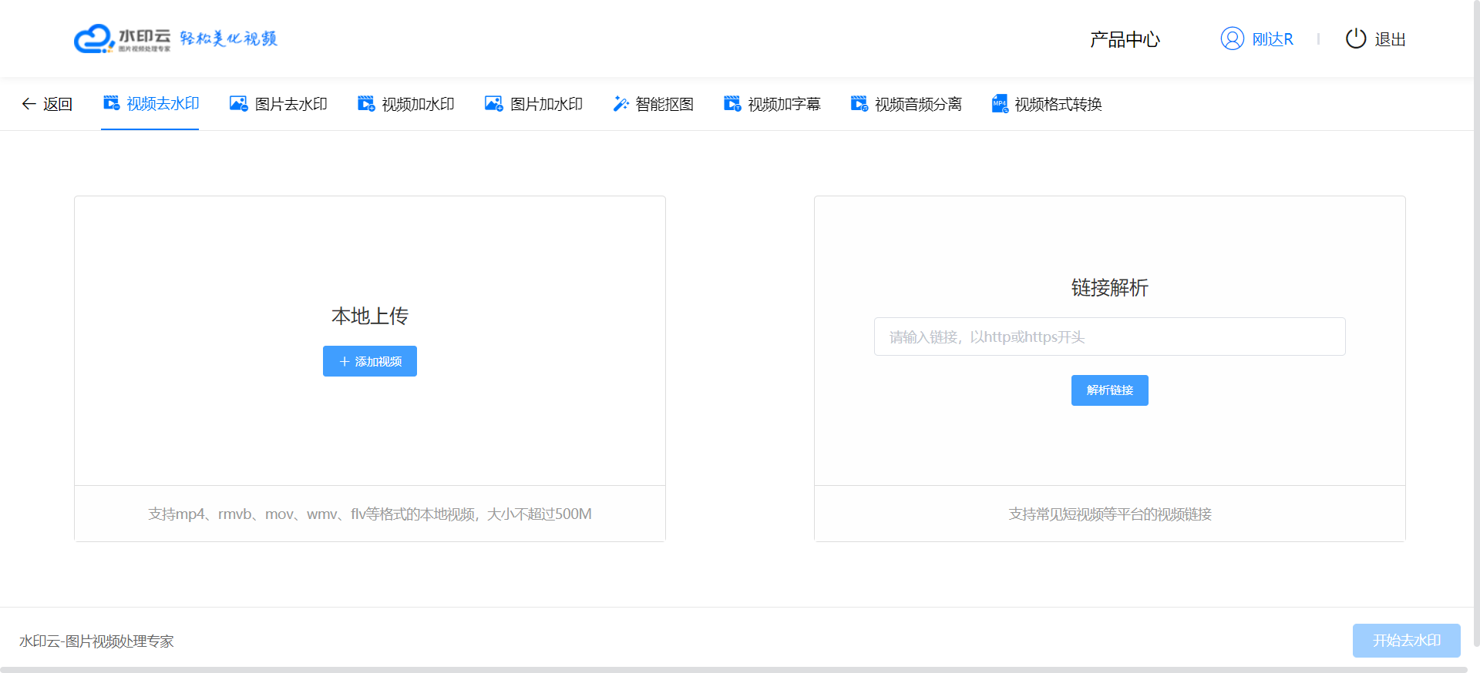This screenshot has width=1480, height=673.
Task: Click the 添加视频 upload button
Action: (370, 361)
